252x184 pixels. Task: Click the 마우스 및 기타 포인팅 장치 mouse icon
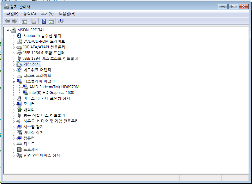(x=19, y=98)
